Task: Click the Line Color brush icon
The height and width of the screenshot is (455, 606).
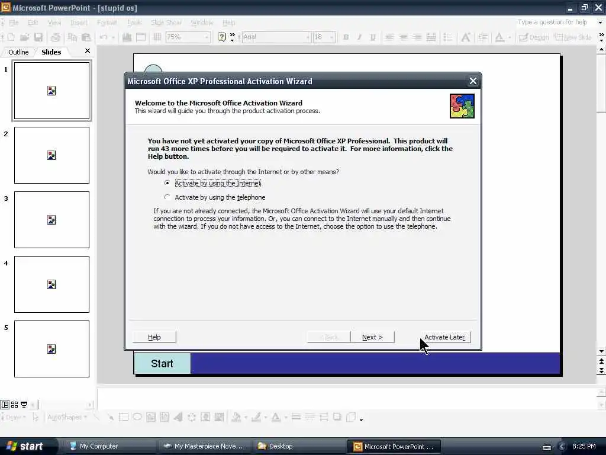Action: [x=256, y=417]
